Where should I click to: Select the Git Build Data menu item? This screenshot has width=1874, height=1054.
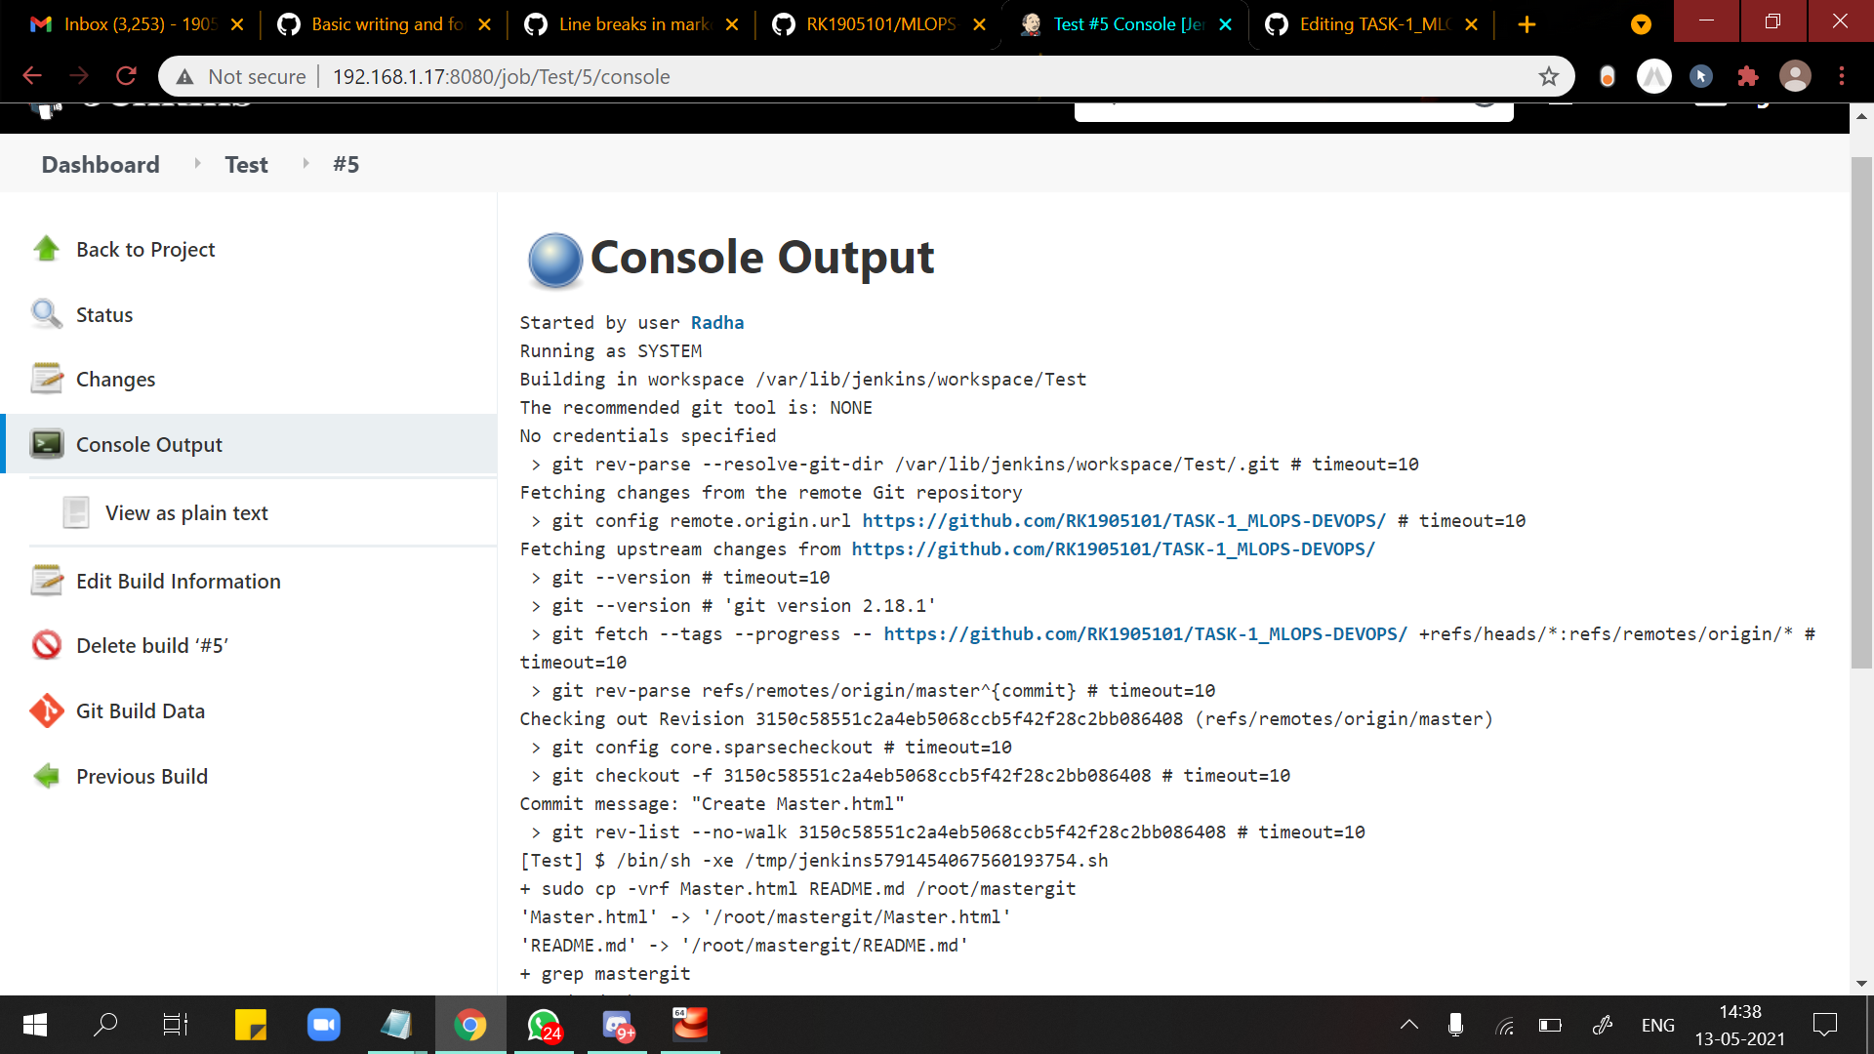pos(141,710)
